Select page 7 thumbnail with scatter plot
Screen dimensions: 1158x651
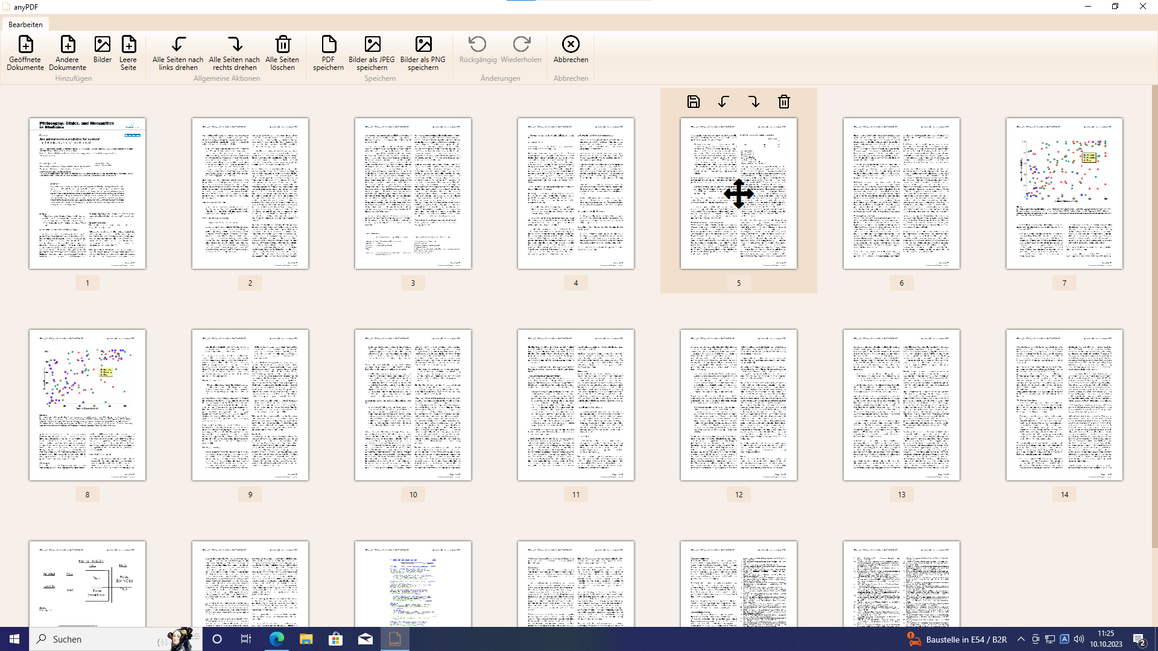tap(1064, 193)
